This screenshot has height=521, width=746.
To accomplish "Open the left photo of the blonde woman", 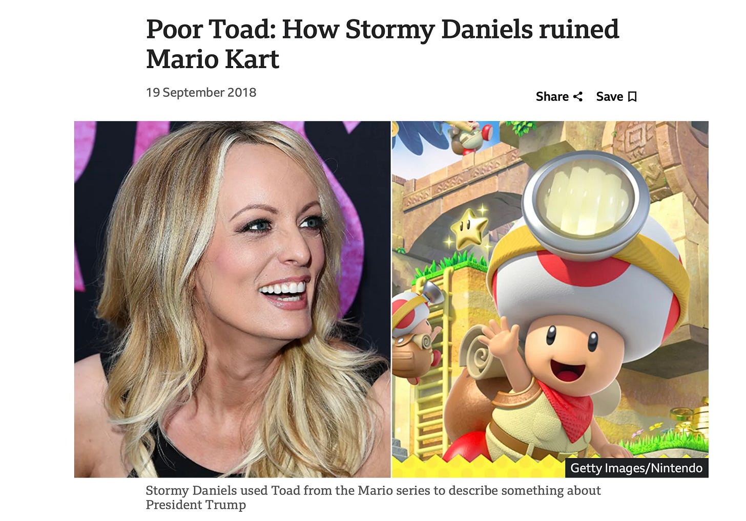I will pos(232,299).
